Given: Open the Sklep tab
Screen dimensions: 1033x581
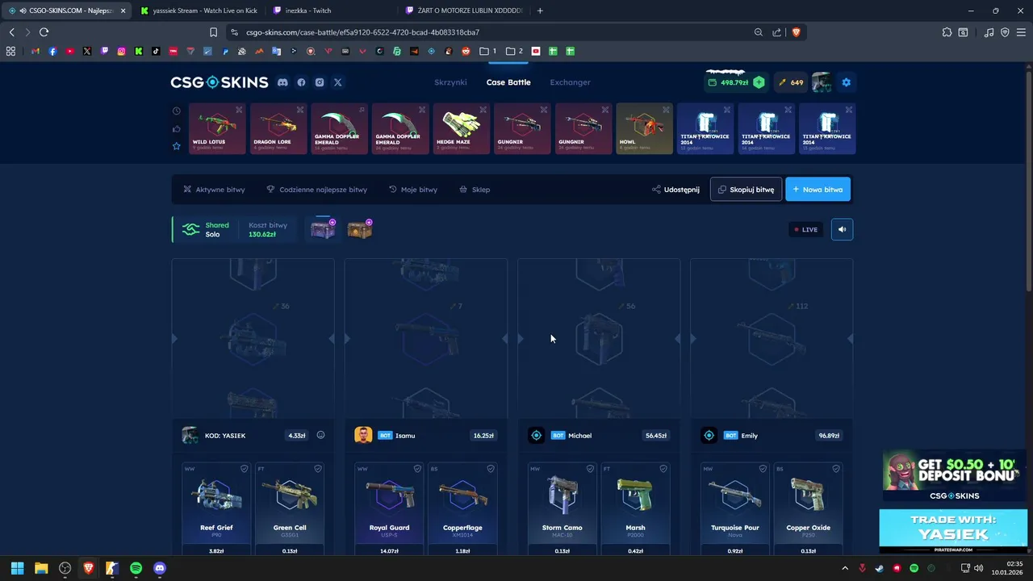Looking at the screenshot, I should [x=475, y=190].
